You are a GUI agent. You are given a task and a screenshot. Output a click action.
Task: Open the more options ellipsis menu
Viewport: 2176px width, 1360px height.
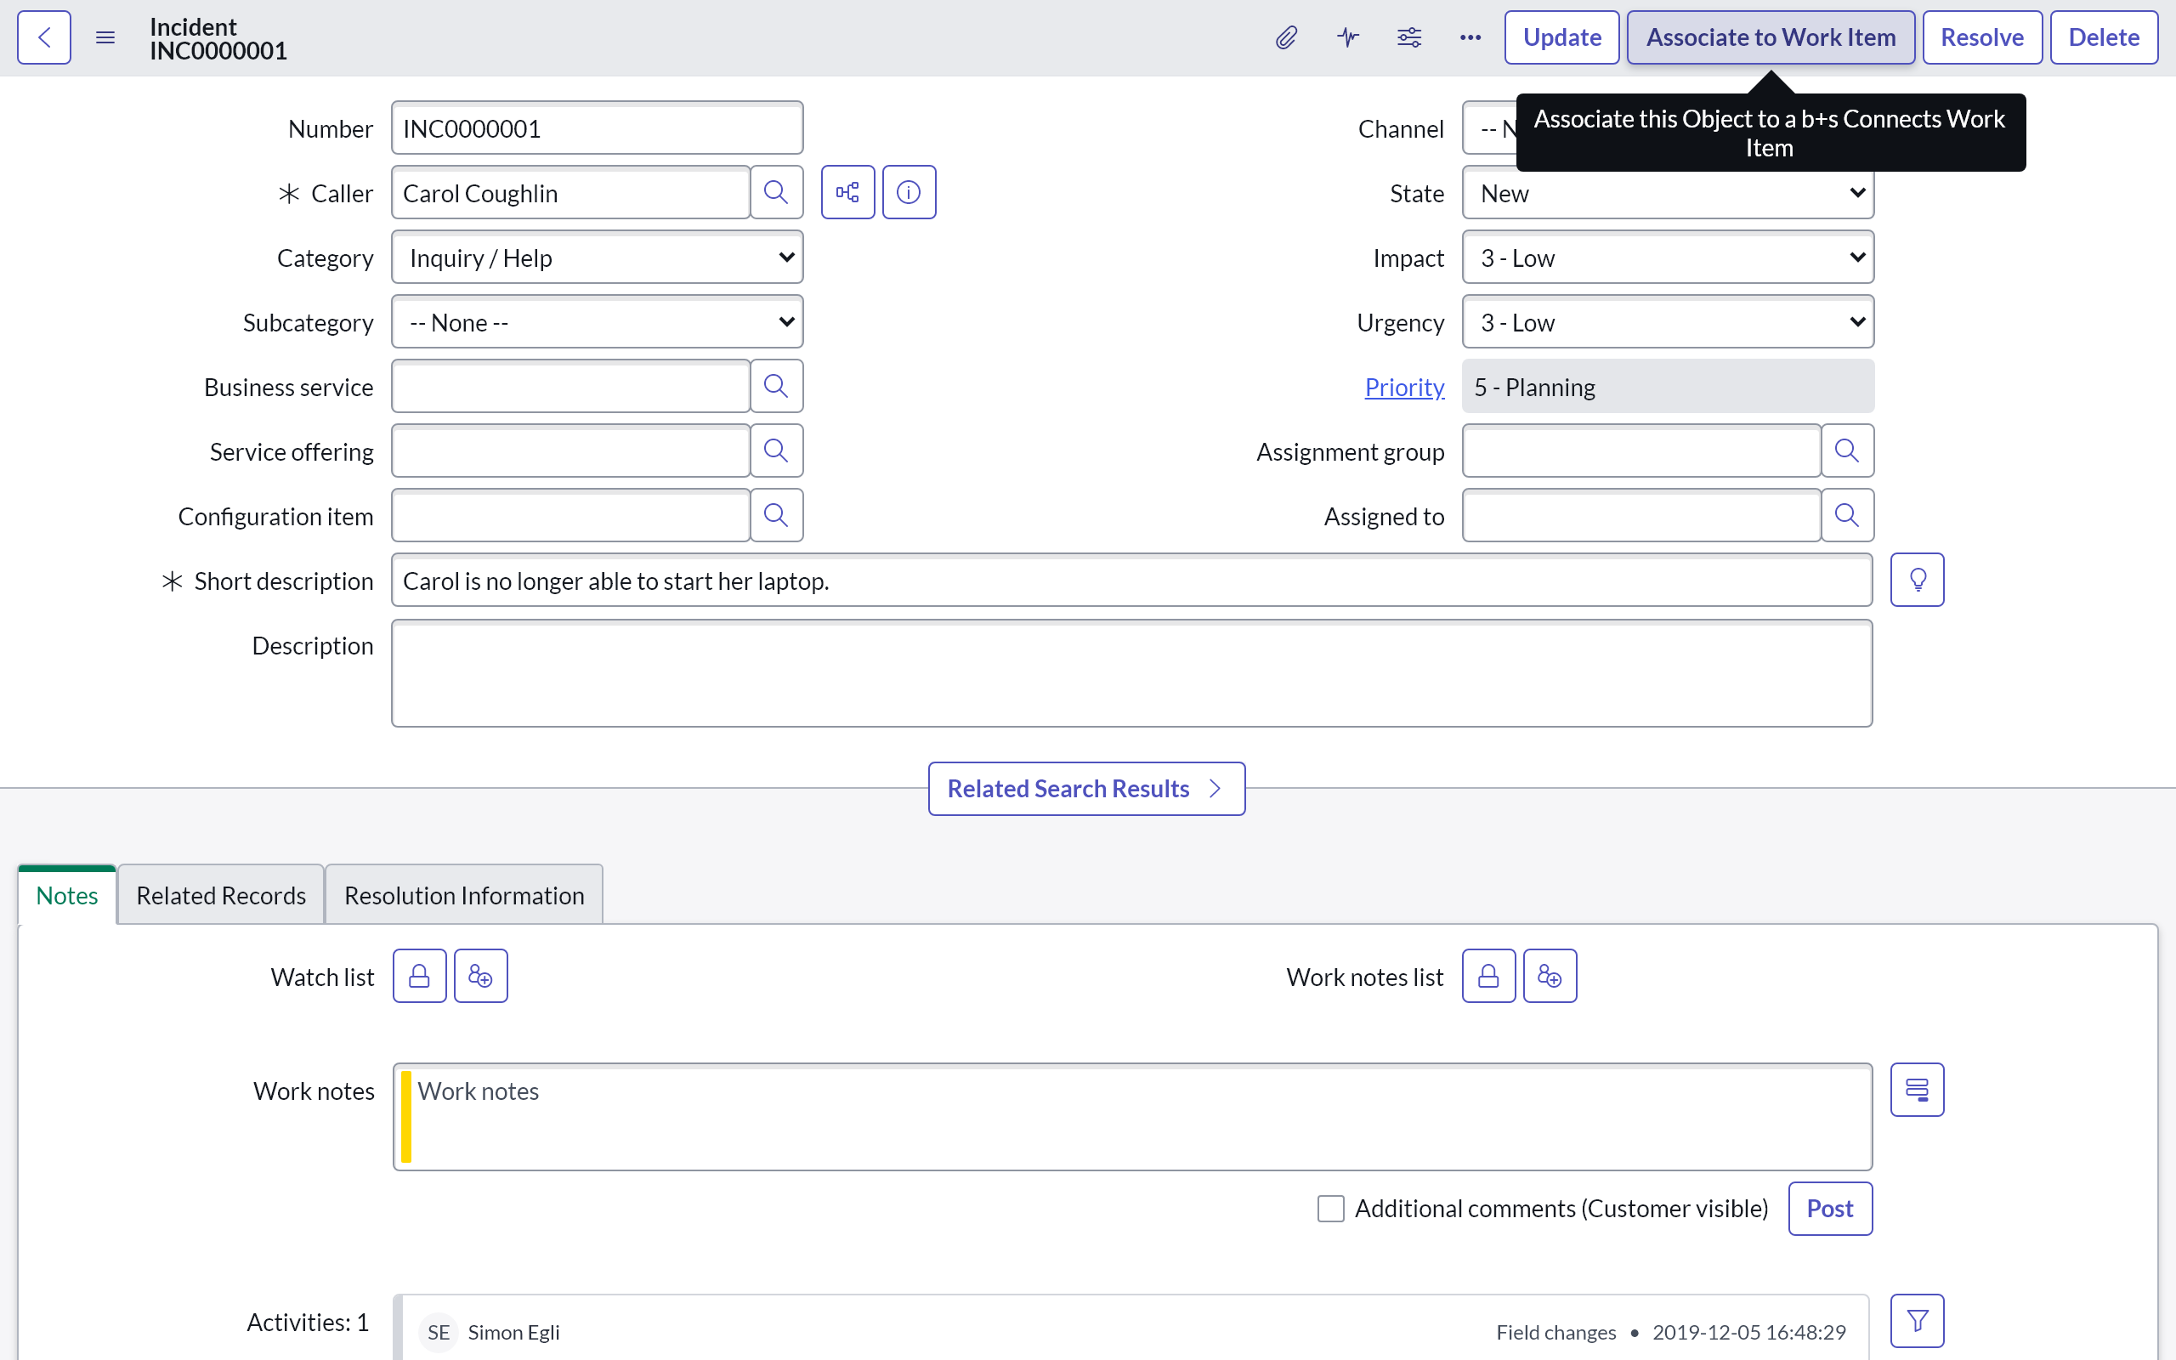point(1470,37)
